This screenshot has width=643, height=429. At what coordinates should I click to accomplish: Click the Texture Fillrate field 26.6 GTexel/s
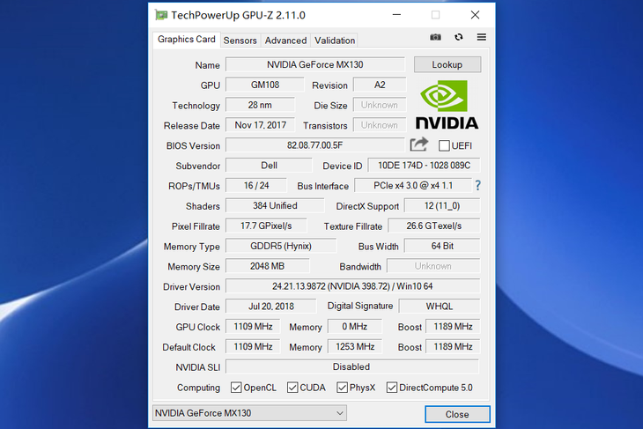click(434, 226)
